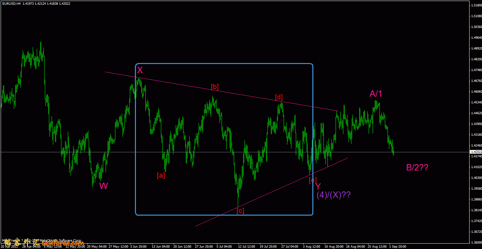This screenshot has height=249, width=482.
Task: Select the pink "Y" wave label
Action: [318, 186]
